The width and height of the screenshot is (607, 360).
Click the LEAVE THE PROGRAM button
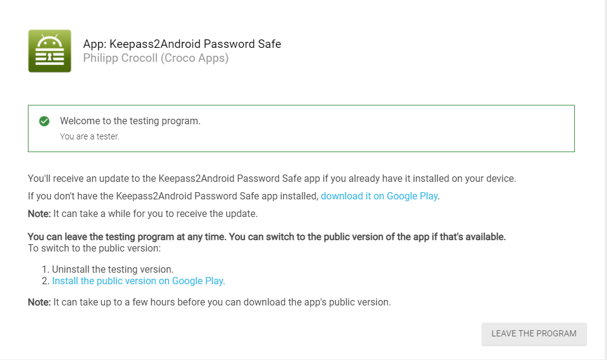click(534, 333)
